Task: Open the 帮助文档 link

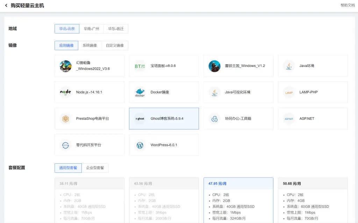Action: tap(348, 5)
